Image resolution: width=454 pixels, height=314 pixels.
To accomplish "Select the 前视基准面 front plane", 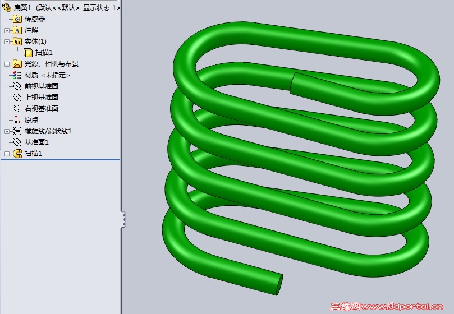I will (42, 86).
